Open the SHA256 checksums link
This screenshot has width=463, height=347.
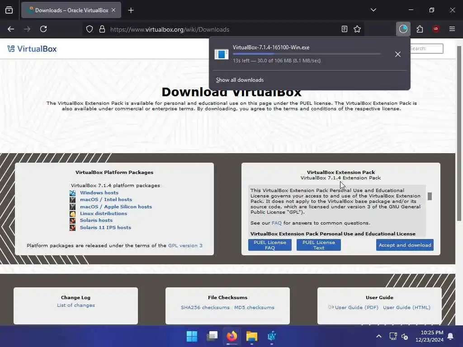coord(205,307)
